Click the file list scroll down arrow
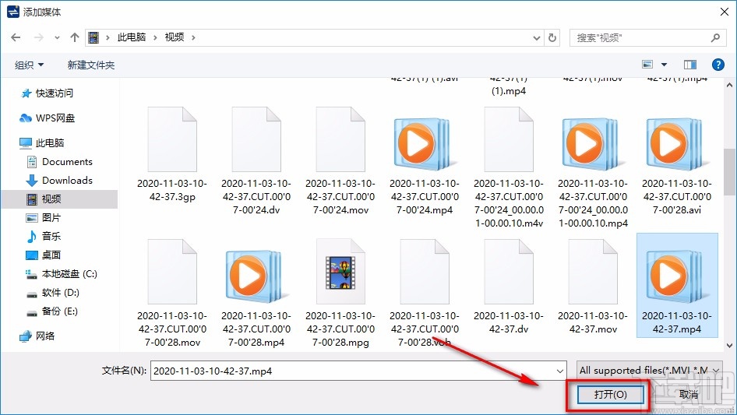Screen dimensions: 737x415 729,345
